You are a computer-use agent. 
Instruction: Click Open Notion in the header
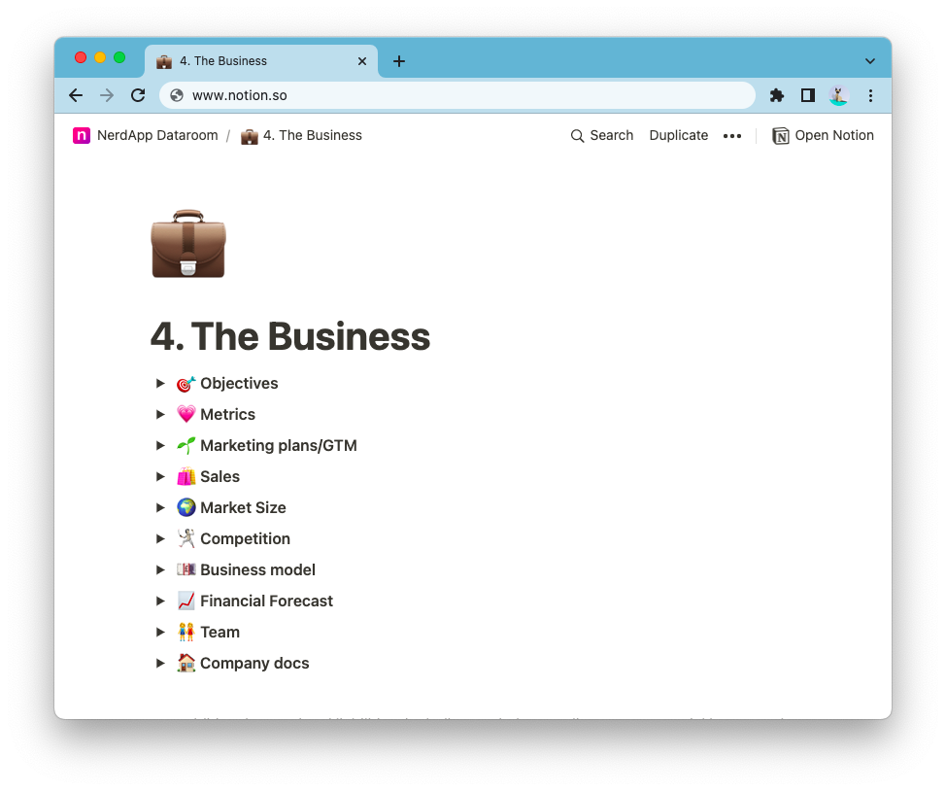tap(833, 135)
